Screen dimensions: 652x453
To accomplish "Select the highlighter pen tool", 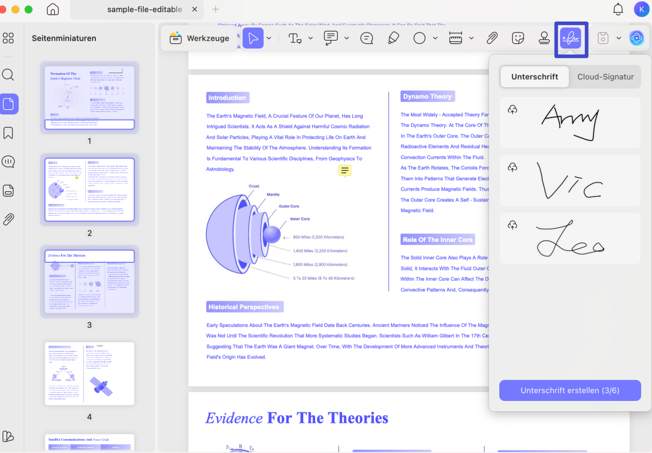I will coord(393,38).
